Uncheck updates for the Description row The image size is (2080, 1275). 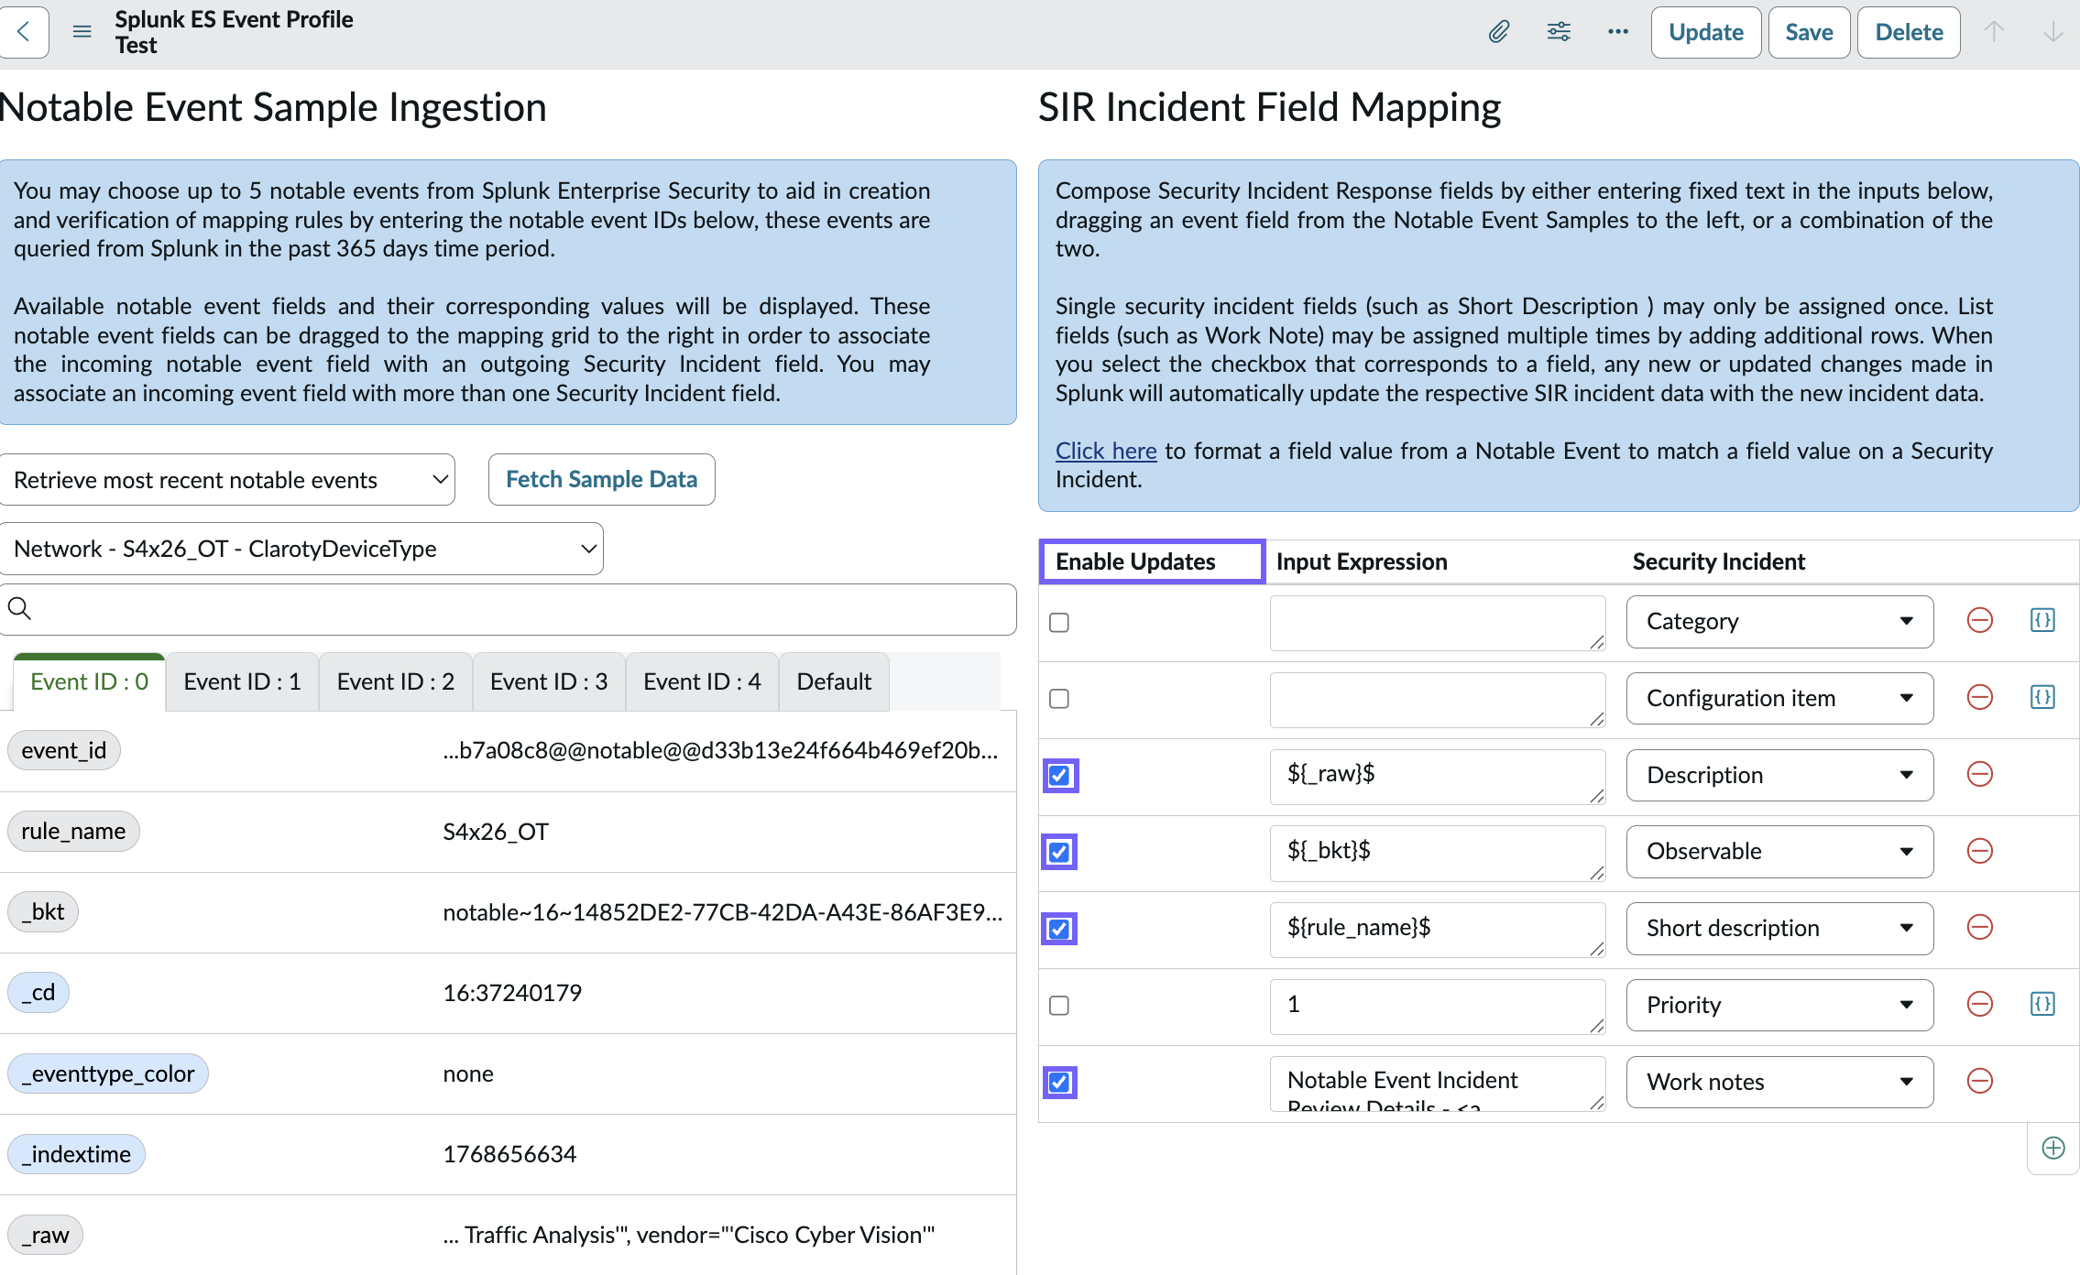[x=1060, y=776]
